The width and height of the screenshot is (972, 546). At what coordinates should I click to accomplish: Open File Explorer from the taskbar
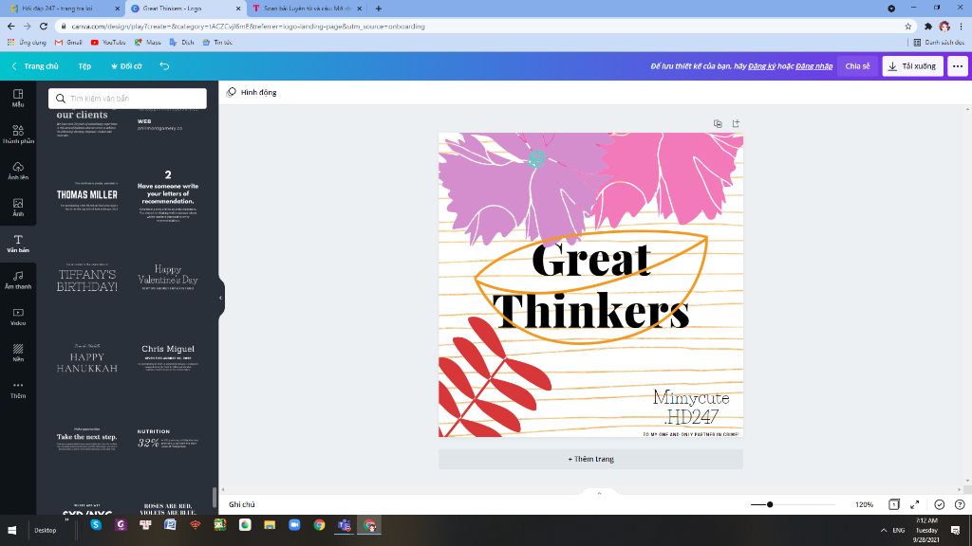(x=270, y=525)
